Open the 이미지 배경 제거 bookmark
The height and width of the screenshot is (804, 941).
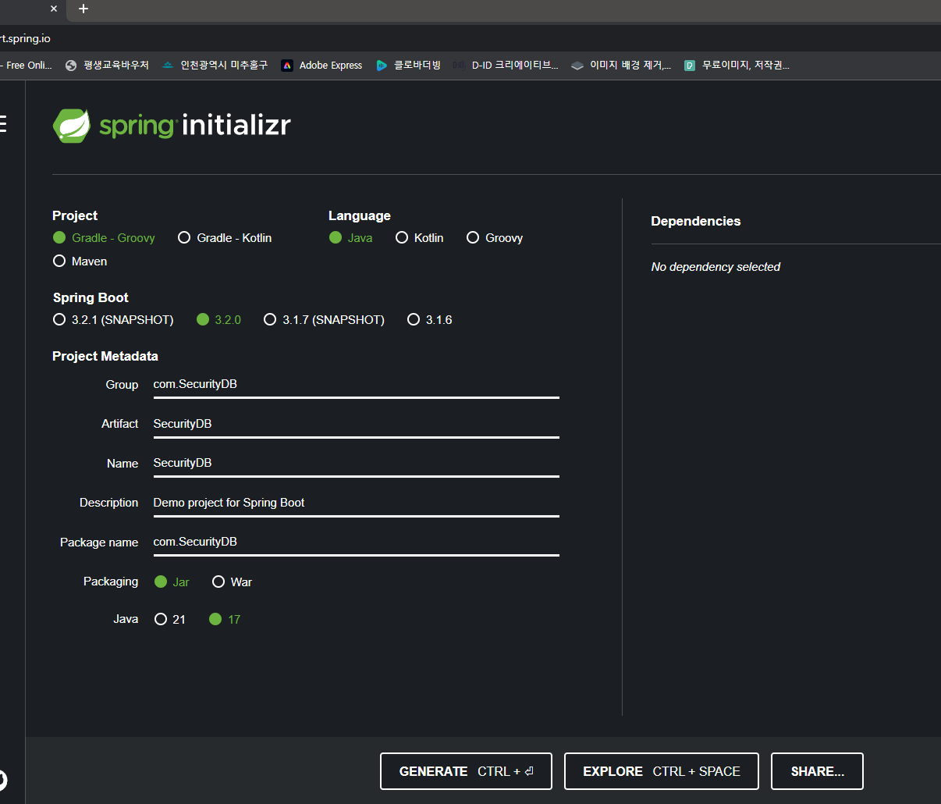[x=621, y=66]
